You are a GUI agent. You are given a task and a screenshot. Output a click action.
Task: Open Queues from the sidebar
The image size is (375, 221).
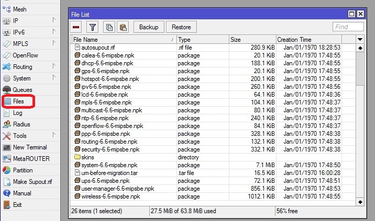pyautogui.click(x=22, y=90)
